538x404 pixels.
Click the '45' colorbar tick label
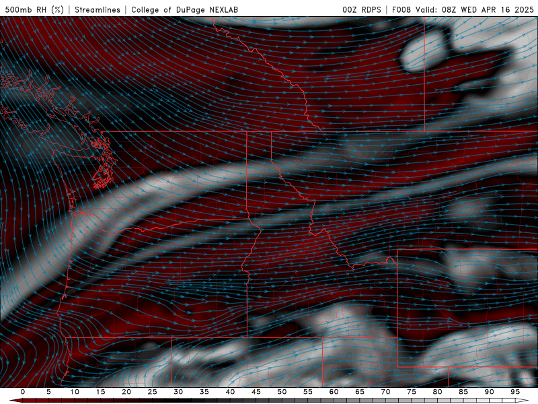tap(256, 392)
